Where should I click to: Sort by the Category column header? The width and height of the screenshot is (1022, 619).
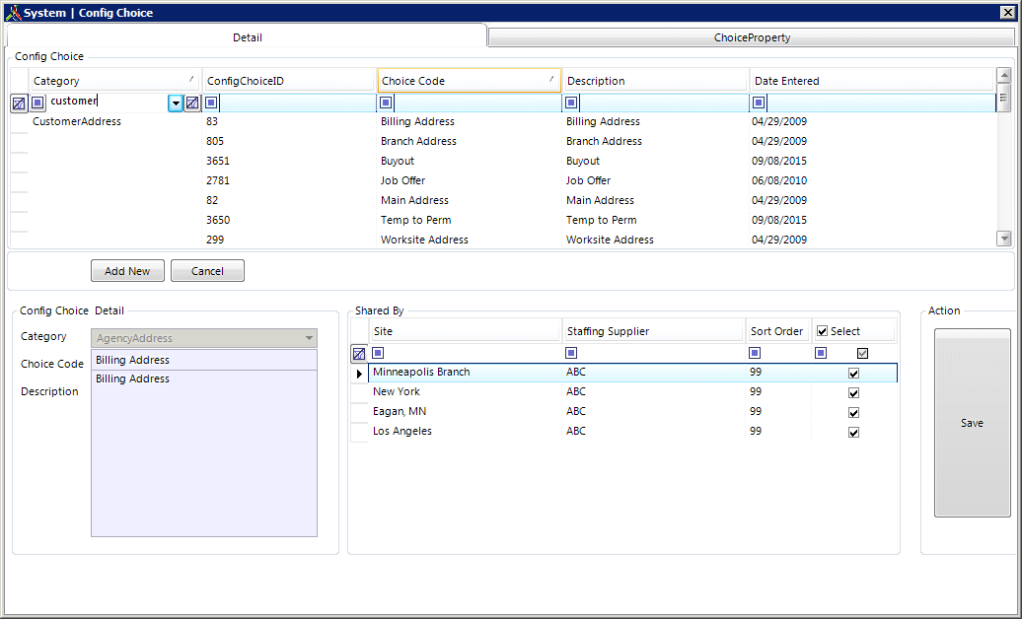(114, 81)
